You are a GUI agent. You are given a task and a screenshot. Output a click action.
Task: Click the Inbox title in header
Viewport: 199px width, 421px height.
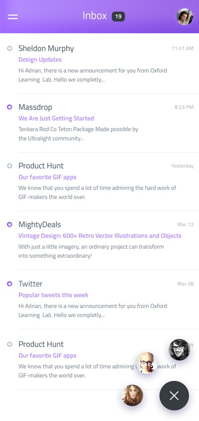(x=94, y=16)
